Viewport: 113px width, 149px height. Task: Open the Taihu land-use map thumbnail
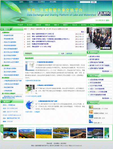(x=30, y=89)
